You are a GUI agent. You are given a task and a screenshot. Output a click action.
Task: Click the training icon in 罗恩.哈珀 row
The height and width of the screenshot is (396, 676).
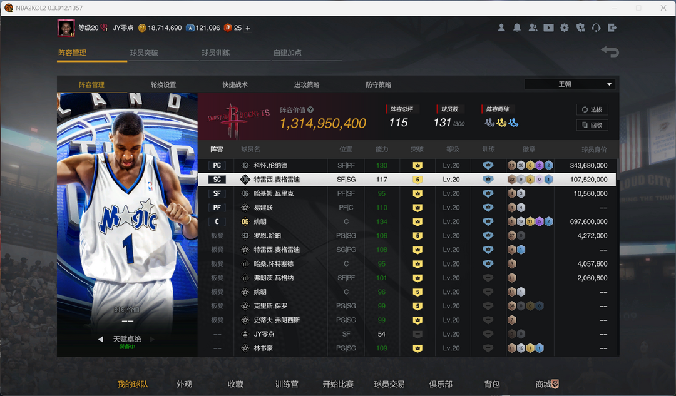(x=488, y=236)
